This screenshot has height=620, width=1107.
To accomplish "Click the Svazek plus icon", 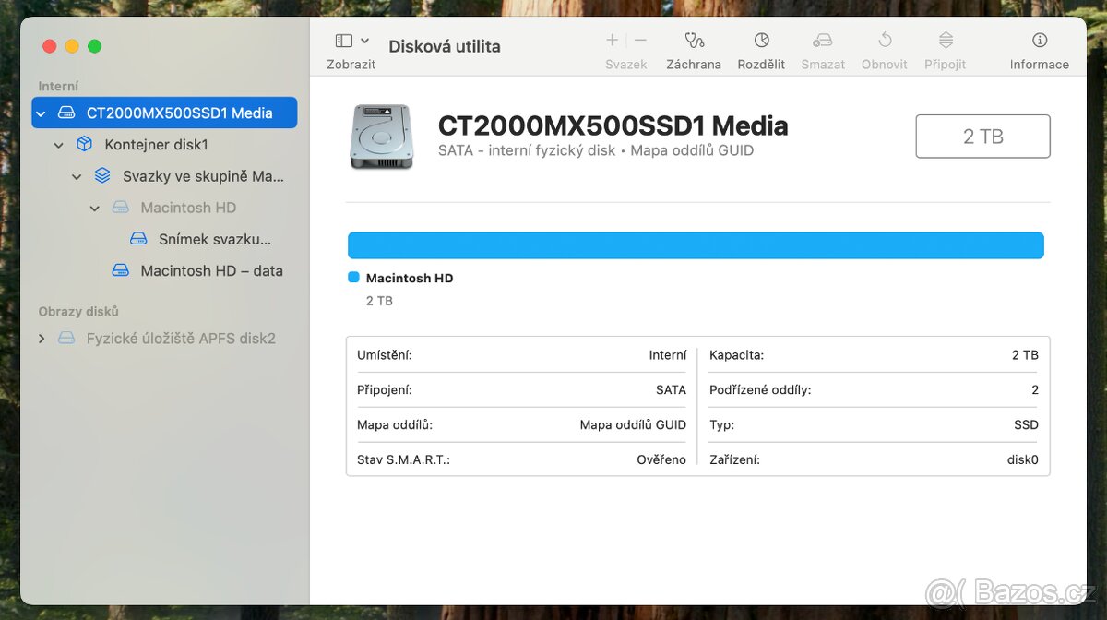I will (x=611, y=41).
